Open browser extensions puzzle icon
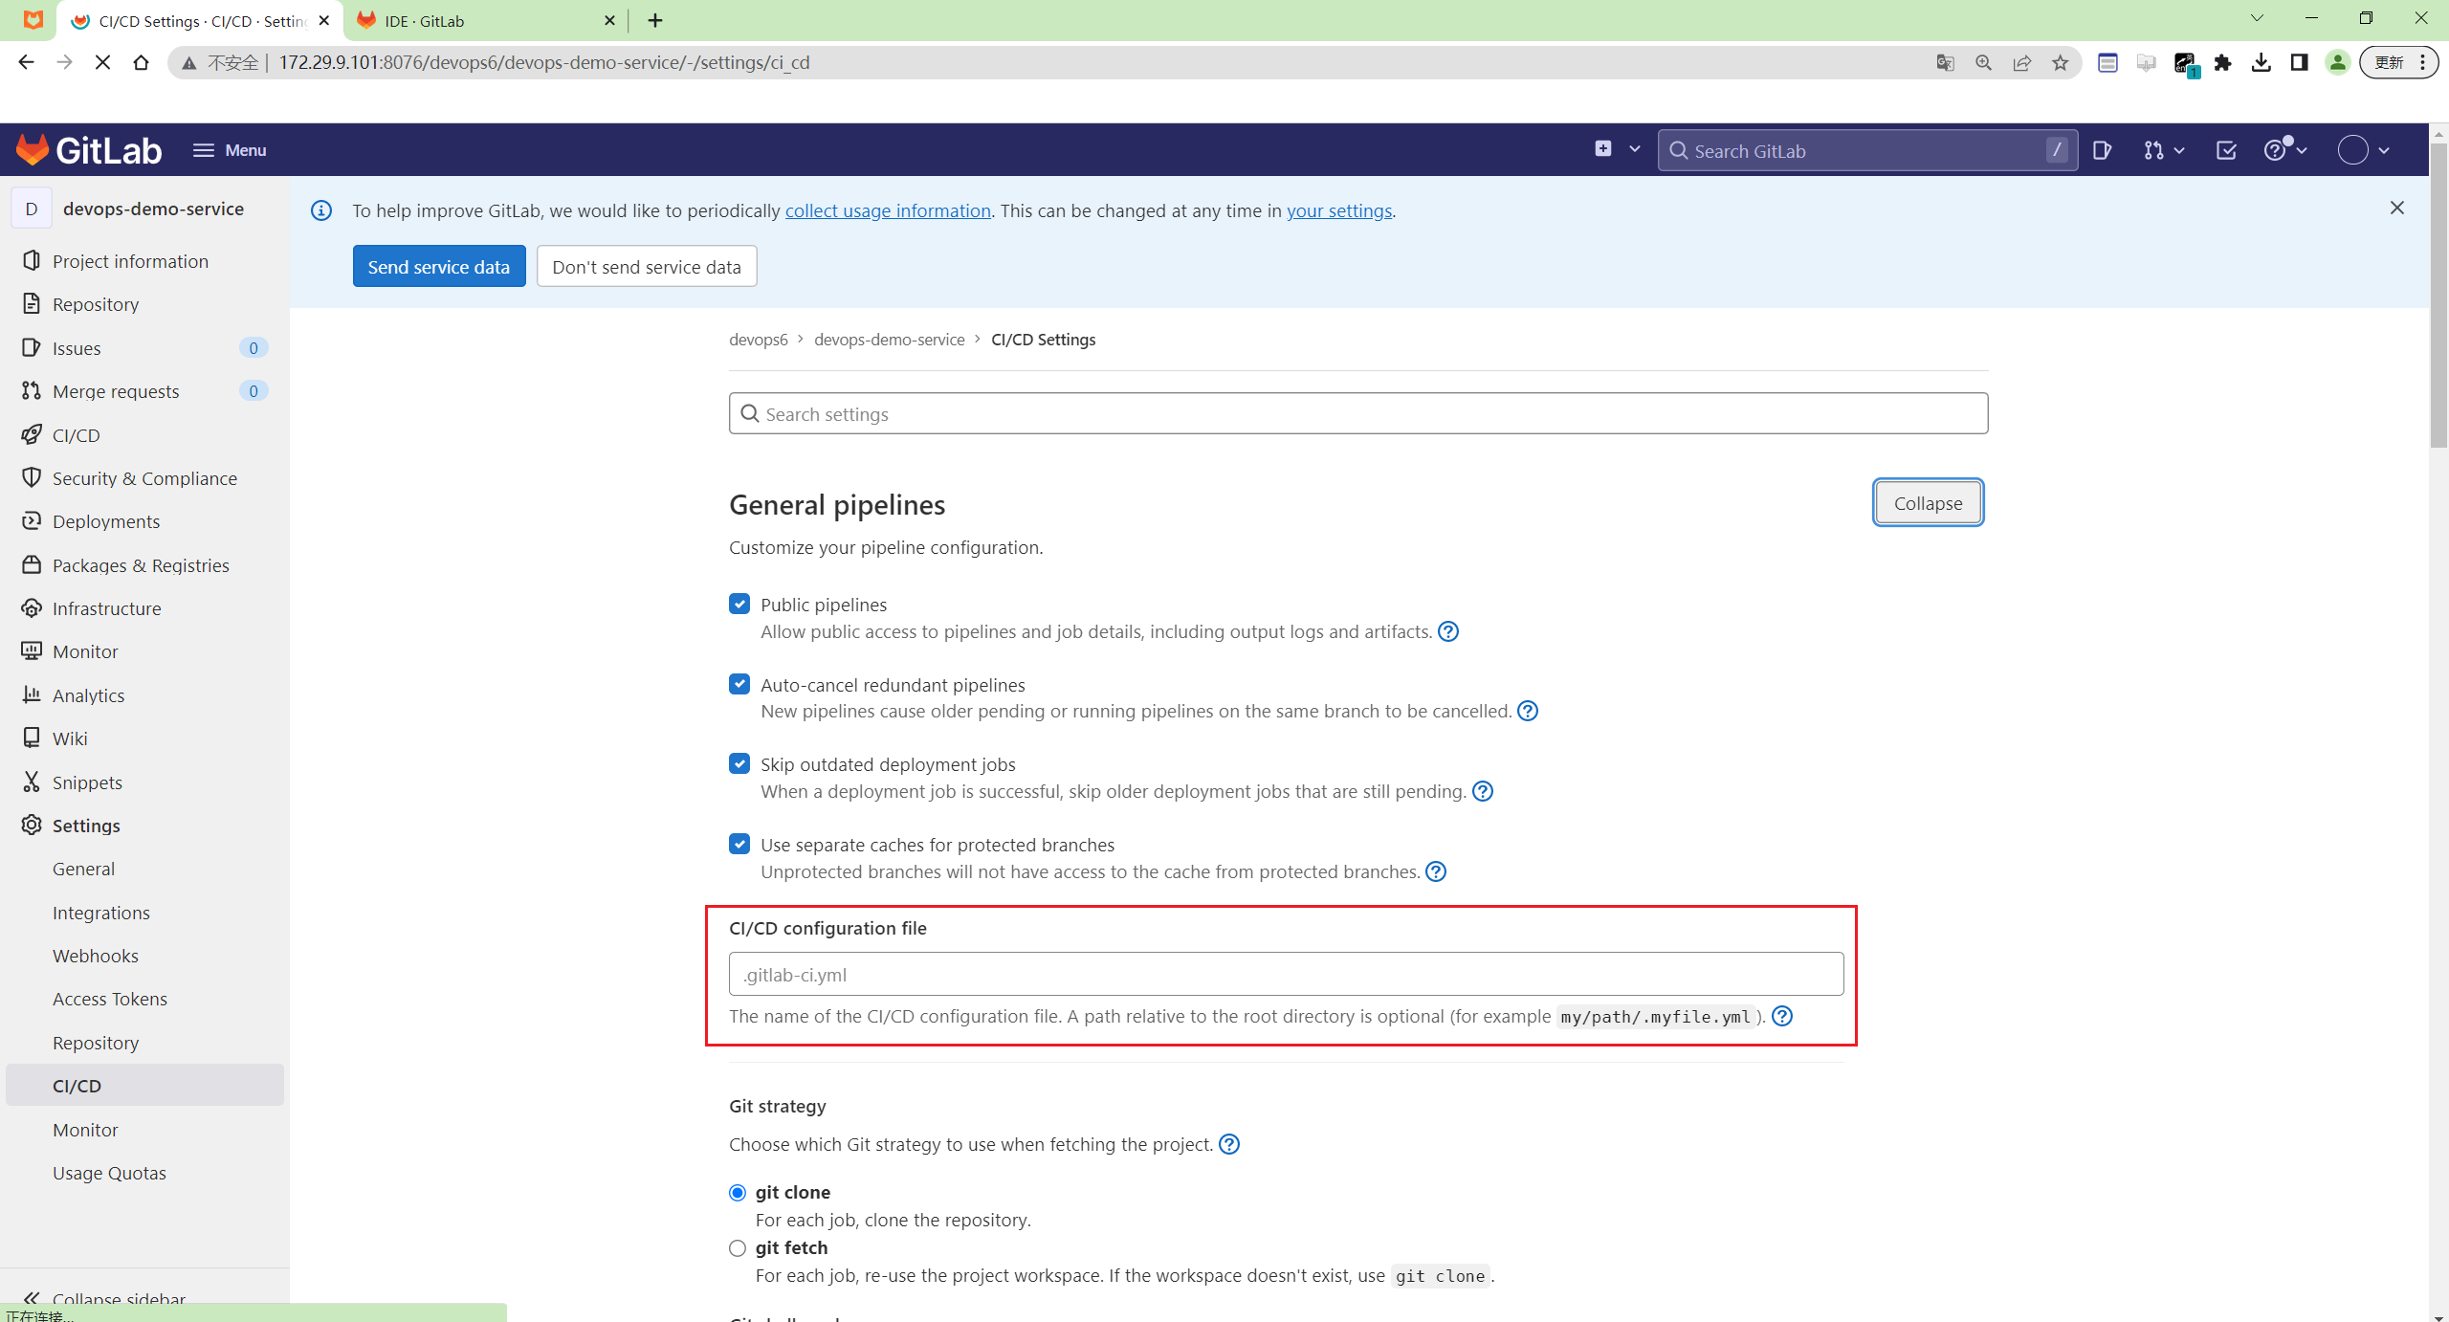Viewport: 2449px width, 1322px height. (x=2223, y=63)
